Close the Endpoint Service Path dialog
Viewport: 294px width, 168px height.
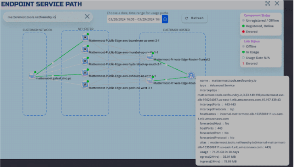pos(277,4)
